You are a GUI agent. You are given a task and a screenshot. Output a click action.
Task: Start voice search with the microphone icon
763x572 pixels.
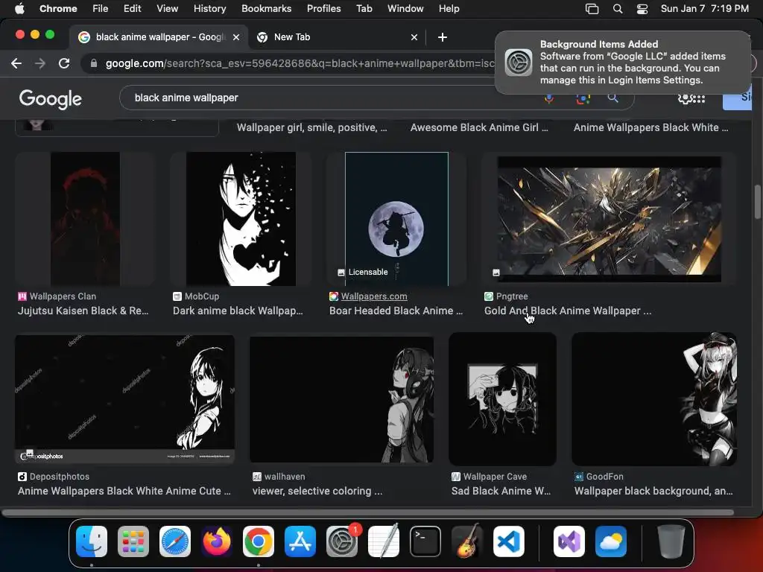pos(549,98)
